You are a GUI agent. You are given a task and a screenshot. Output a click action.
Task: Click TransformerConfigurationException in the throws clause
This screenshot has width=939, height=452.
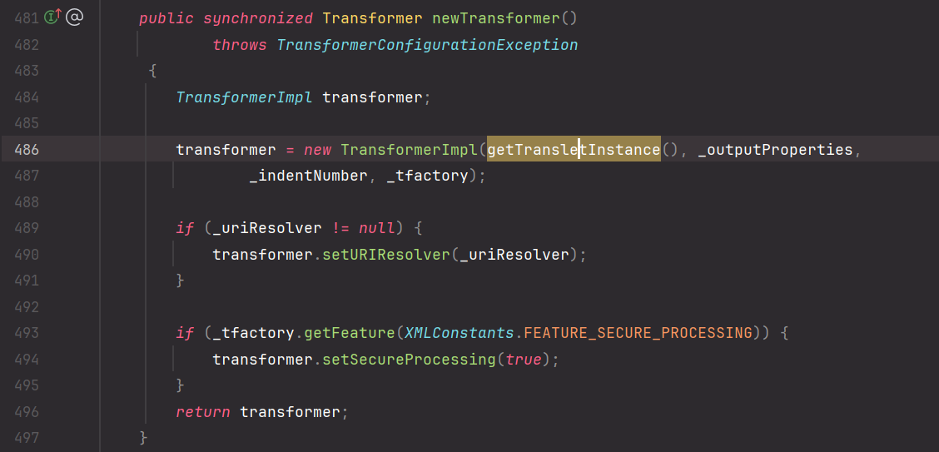[x=428, y=45]
